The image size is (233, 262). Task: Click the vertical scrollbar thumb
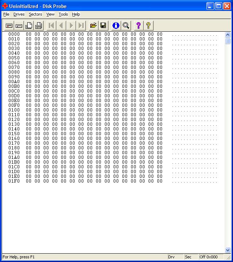click(x=228, y=41)
